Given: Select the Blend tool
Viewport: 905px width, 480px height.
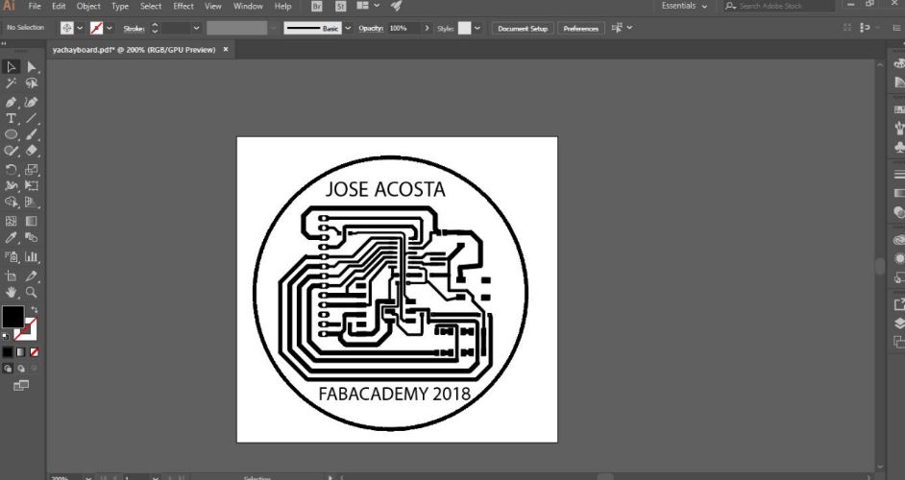Looking at the screenshot, I should 32,238.
